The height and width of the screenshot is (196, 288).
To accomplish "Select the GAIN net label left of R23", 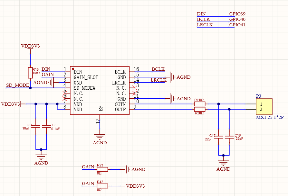I will click(x=88, y=167).
